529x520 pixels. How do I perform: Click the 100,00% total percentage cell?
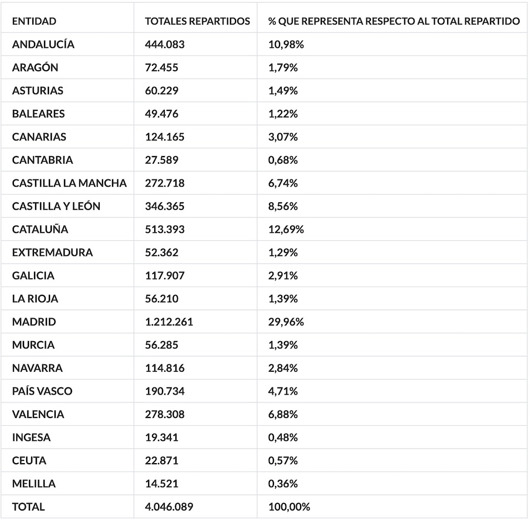289,507
